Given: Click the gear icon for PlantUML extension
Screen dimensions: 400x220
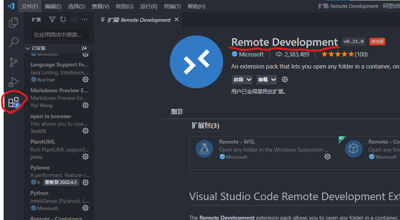Looking at the screenshot, I should click(x=85, y=157).
